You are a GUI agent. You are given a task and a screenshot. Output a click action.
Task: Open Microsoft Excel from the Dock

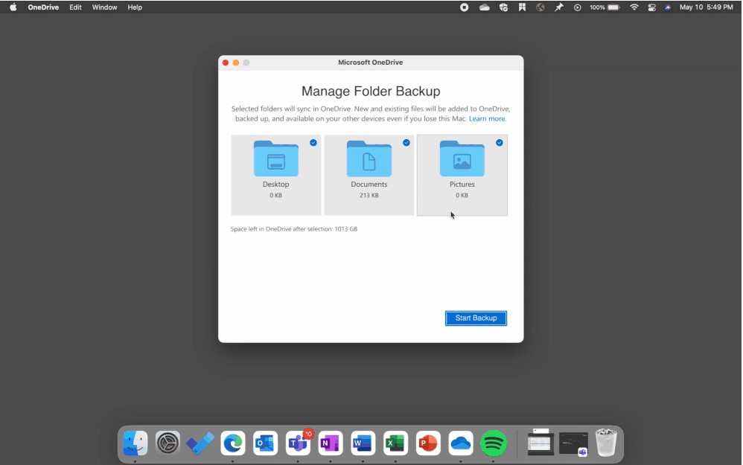(x=395, y=443)
